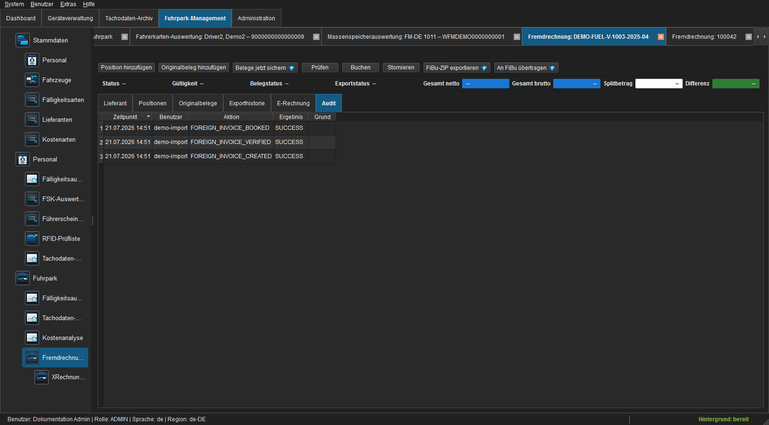Close the partially visible uhrpark tab

125,37
